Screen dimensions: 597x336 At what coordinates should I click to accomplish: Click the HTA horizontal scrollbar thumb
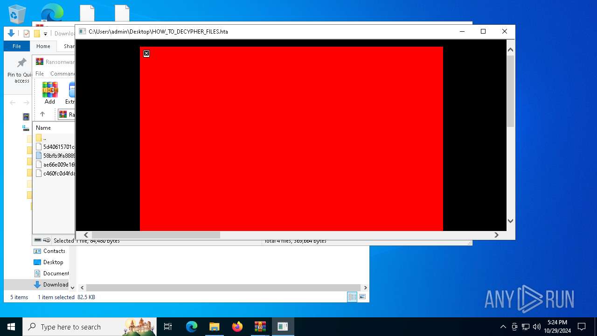click(156, 235)
